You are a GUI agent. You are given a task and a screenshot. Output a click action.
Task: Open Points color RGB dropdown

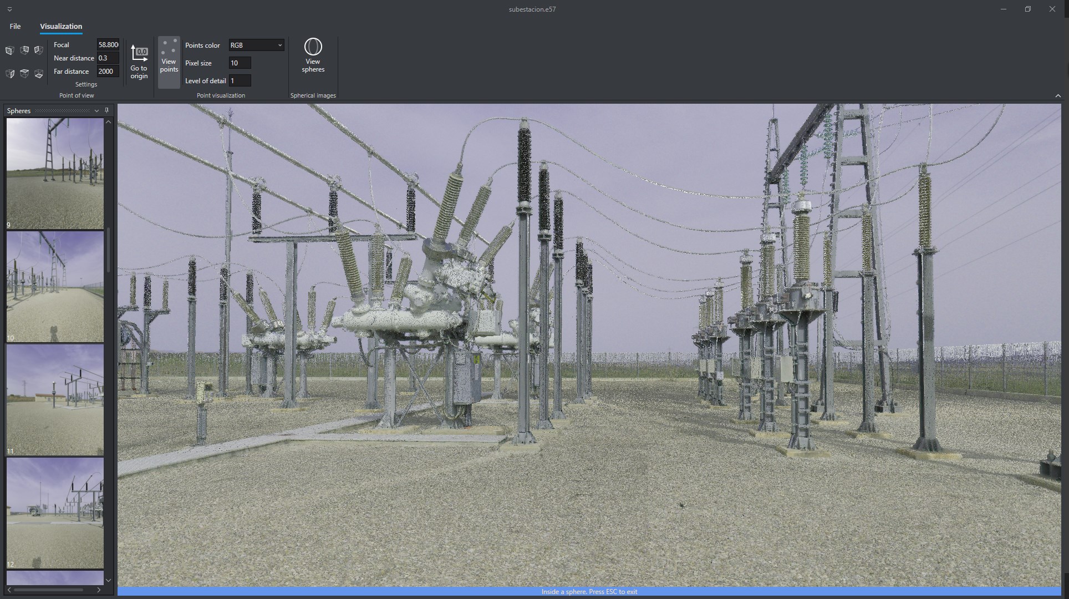[x=257, y=45]
